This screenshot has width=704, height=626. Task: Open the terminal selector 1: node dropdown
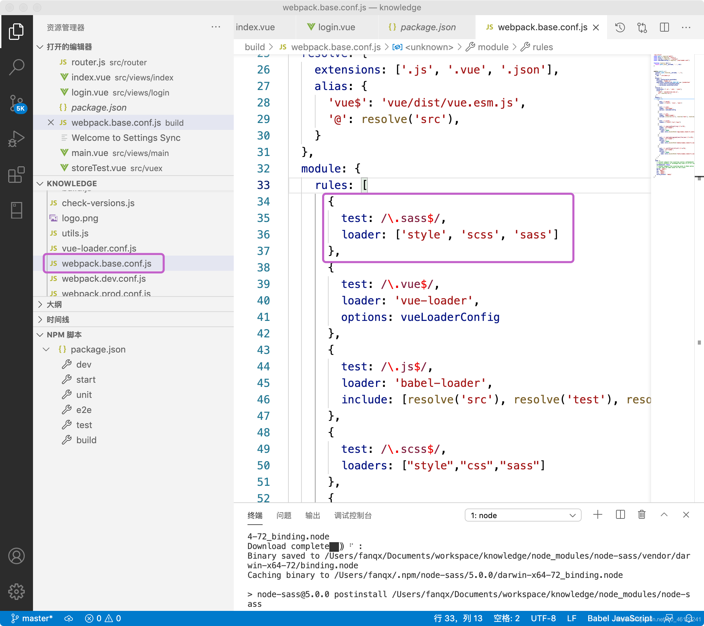click(x=523, y=515)
